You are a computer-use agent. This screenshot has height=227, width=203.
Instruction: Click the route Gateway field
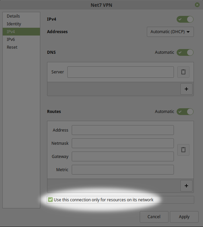click(123, 157)
